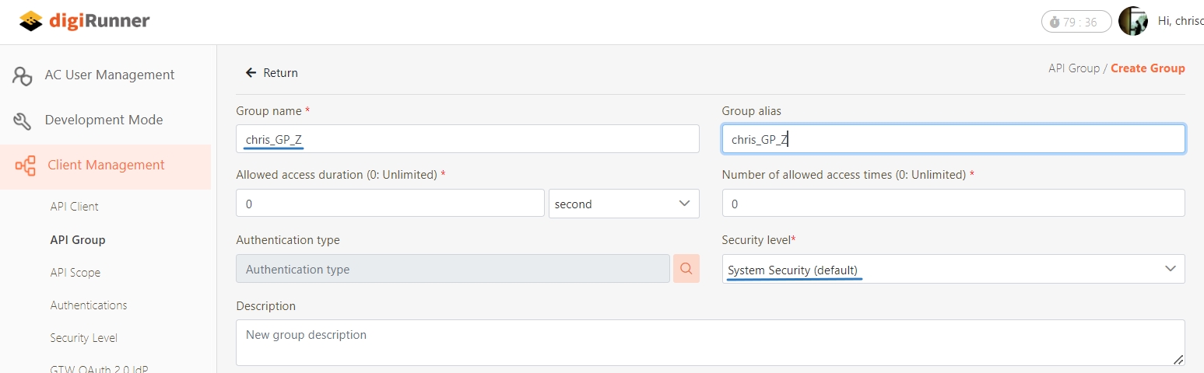1204x373 pixels.
Task: Open API Client menu item
Action: pyautogui.click(x=75, y=207)
